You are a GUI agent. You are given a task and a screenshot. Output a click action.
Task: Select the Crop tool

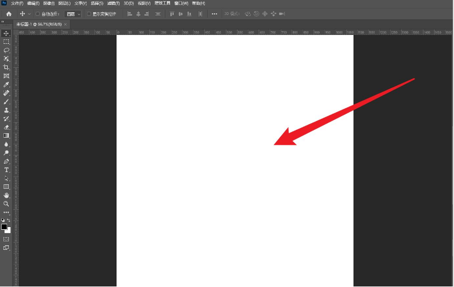6,68
